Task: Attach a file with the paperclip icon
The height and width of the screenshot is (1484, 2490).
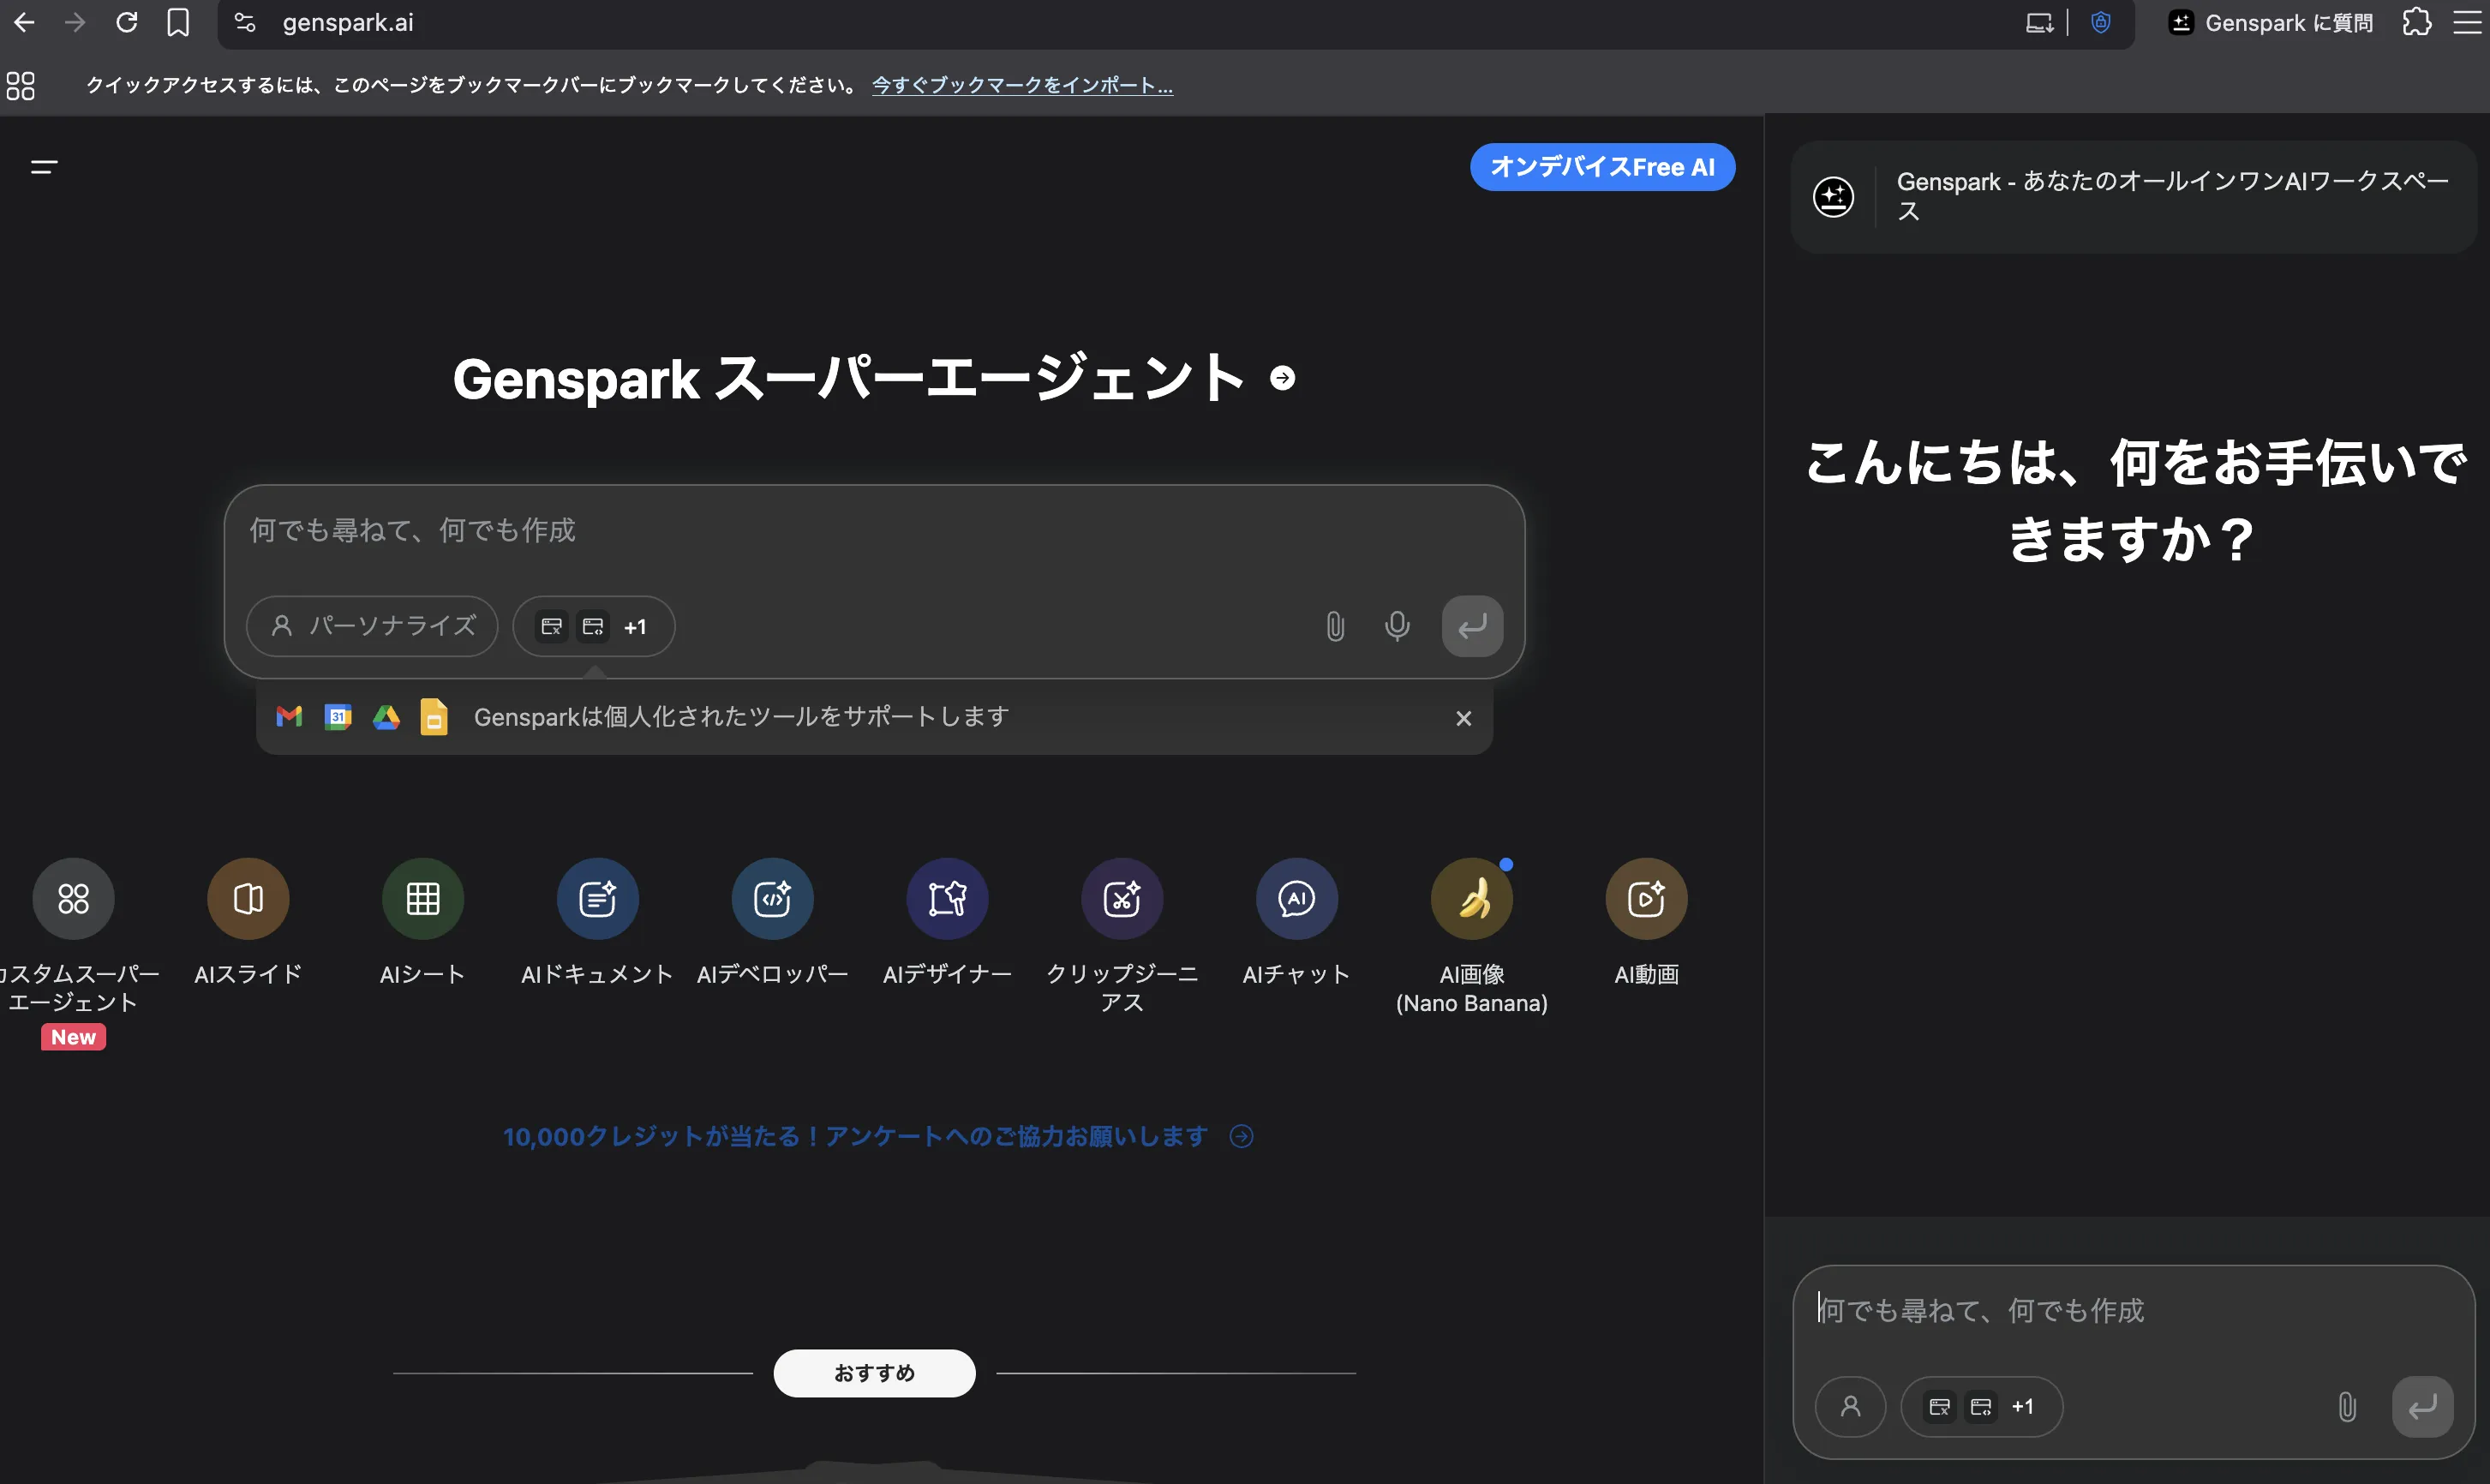Action: [1334, 626]
